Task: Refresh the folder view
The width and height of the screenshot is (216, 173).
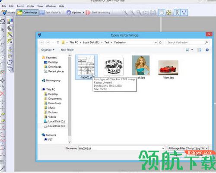Action: coord(160,43)
